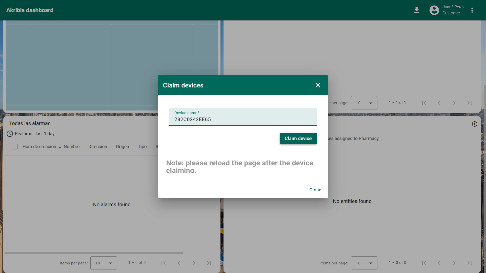
Task: Open the user account avatar icon
Action: (x=434, y=10)
